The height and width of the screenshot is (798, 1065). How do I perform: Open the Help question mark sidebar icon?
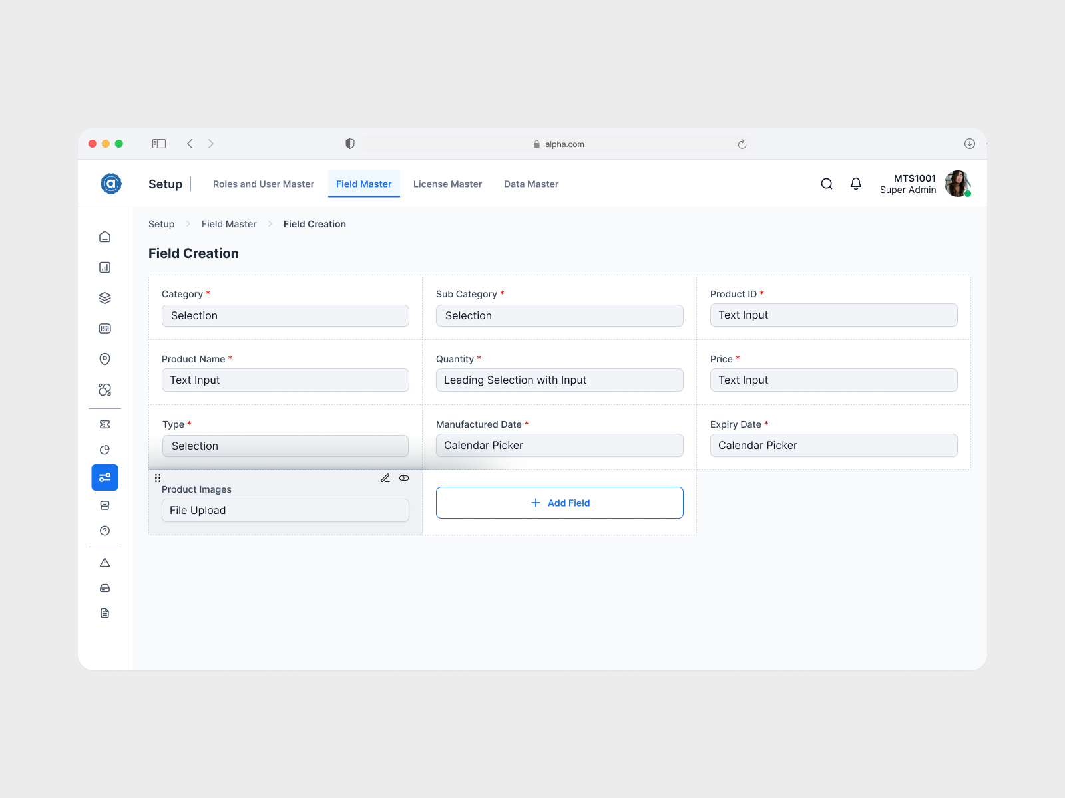point(105,531)
